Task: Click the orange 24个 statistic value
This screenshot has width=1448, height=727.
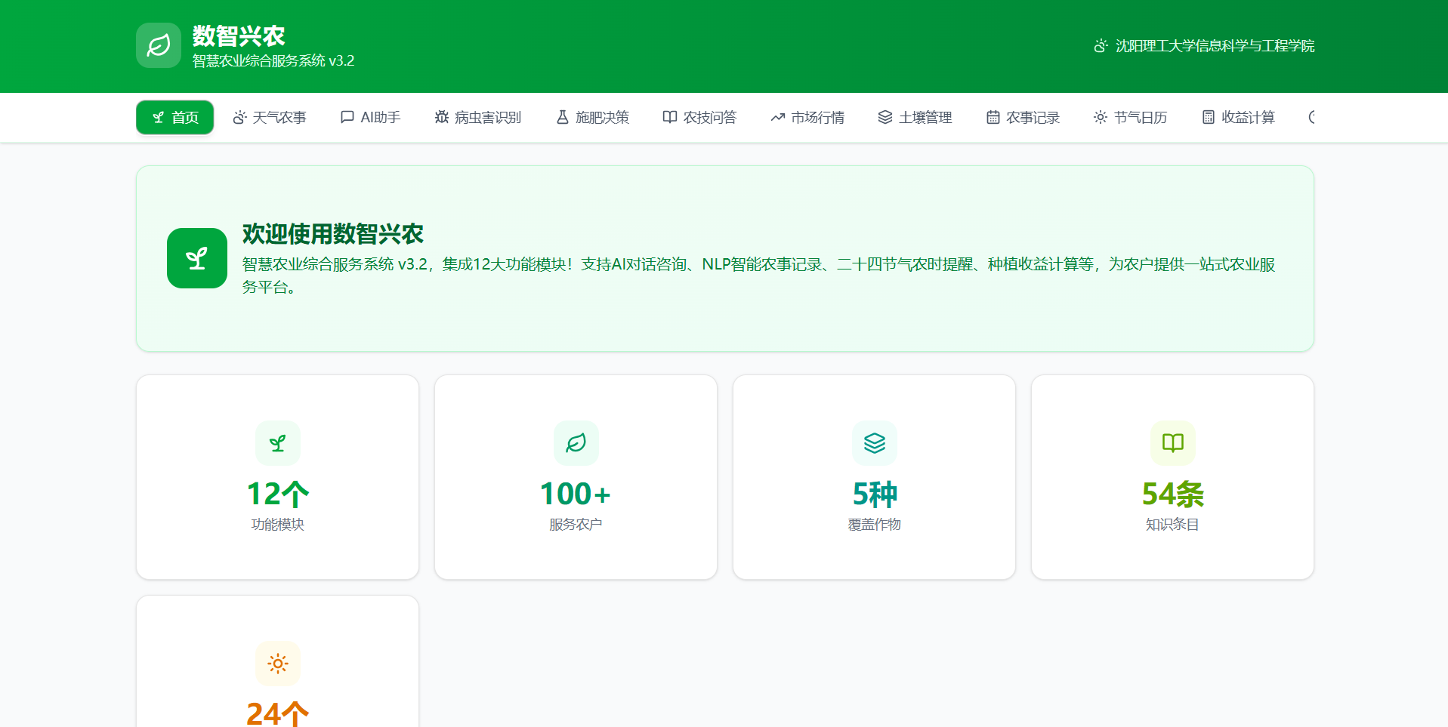Action: [278, 713]
